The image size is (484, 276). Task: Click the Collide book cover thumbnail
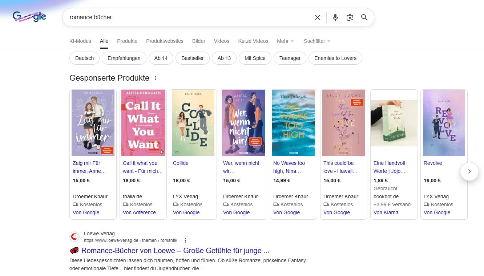[193, 123]
